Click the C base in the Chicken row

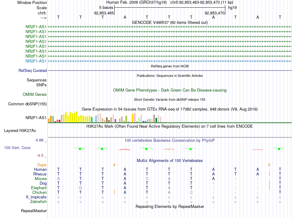pos(191,192)
